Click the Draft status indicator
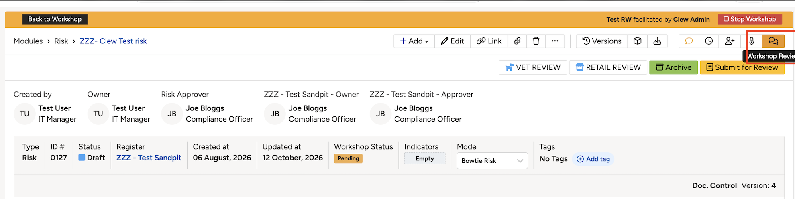This screenshot has width=795, height=199. (x=92, y=158)
